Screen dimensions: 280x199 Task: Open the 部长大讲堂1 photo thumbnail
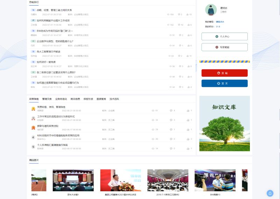click(73, 180)
